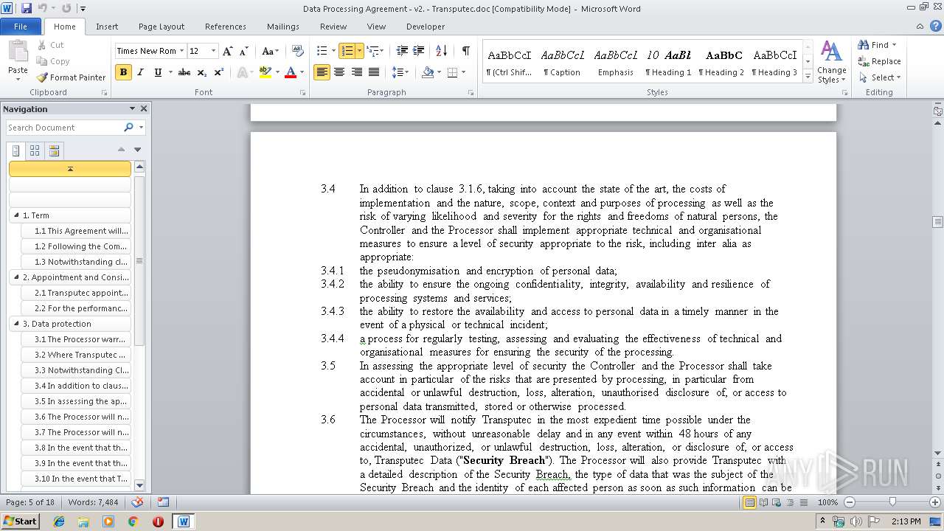Select Align Text Left
Screen dimensions: 944x531
322,72
